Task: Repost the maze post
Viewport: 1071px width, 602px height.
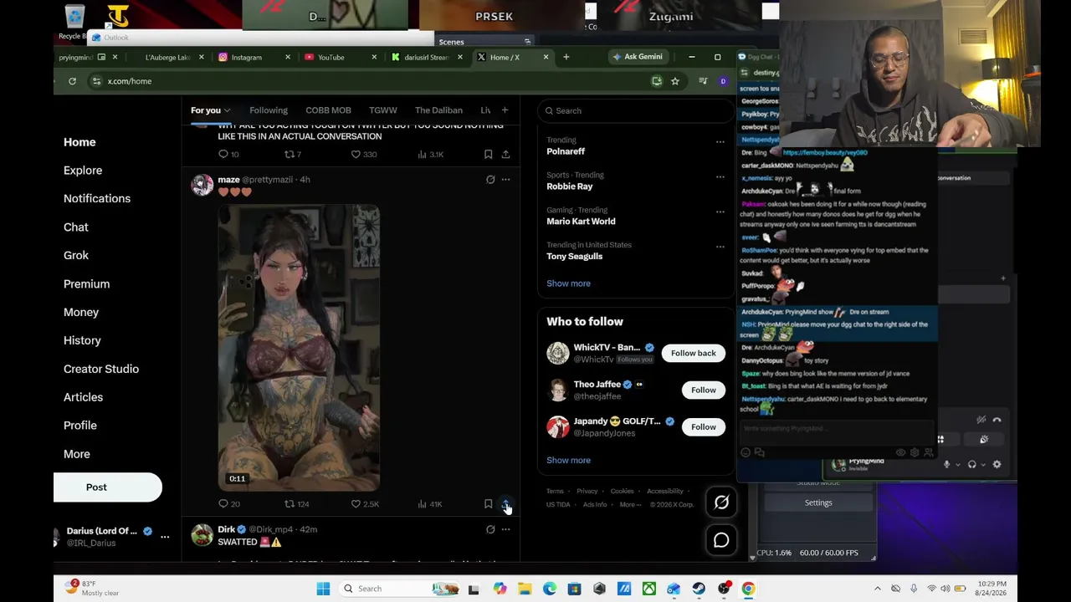Action: pos(290,504)
